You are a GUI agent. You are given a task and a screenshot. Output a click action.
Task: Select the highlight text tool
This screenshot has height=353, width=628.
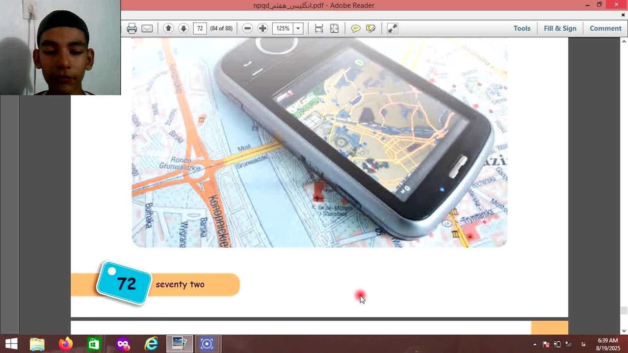tap(371, 28)
